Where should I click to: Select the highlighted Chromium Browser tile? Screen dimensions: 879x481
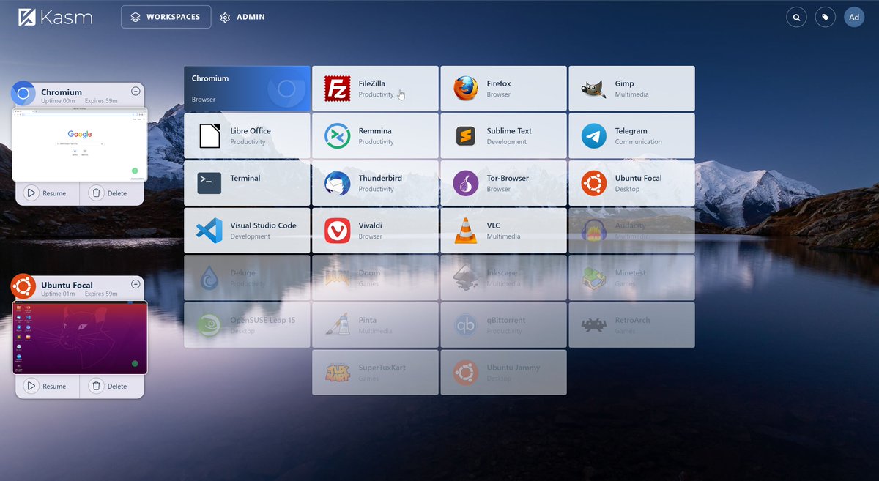(x=248, y=89)
